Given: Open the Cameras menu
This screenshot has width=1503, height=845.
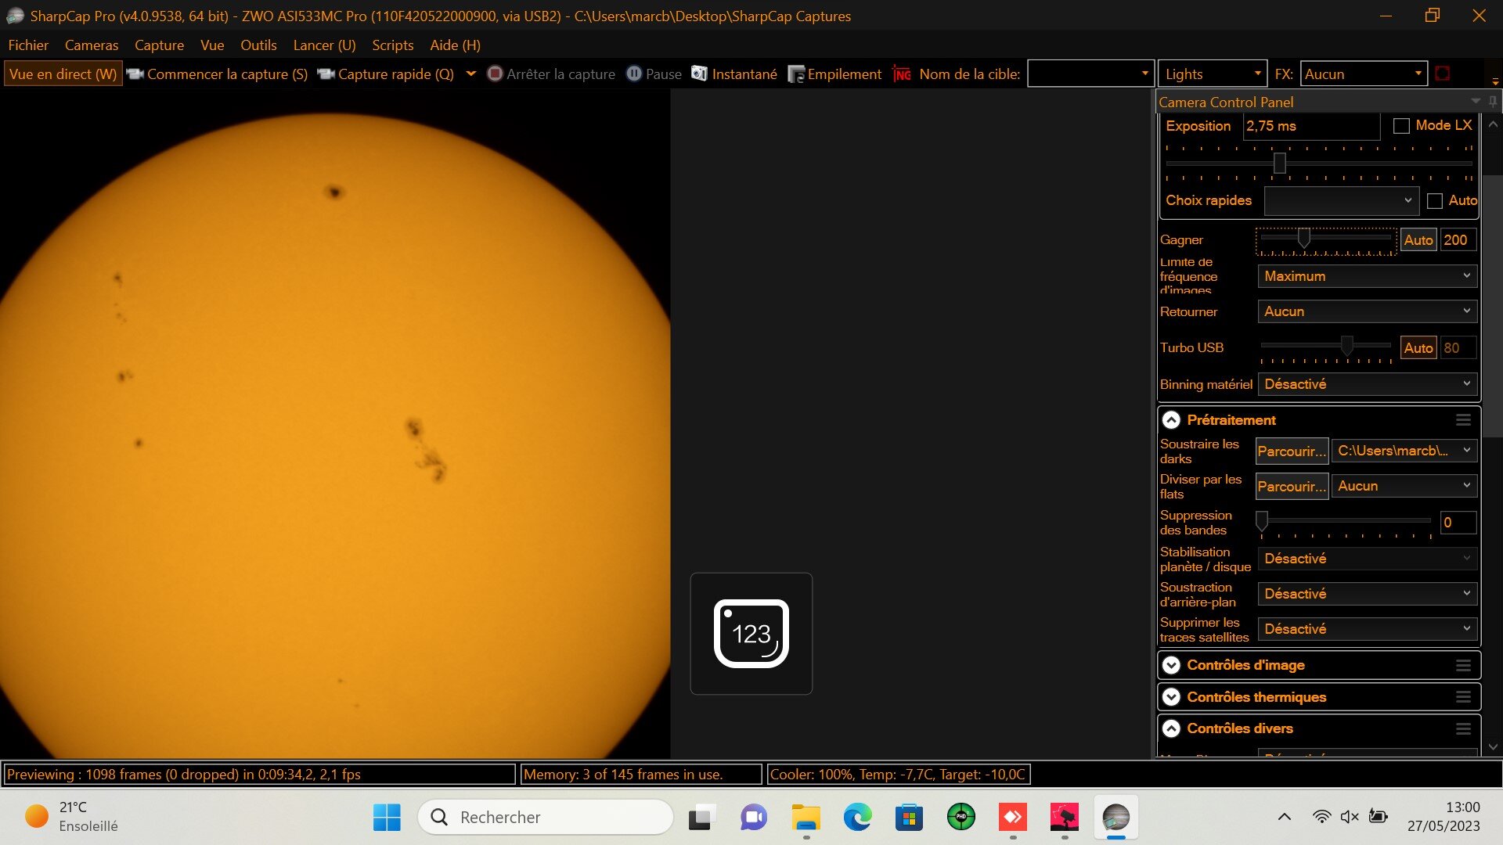Looking at the screenshot, I should 92,45.
